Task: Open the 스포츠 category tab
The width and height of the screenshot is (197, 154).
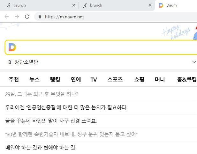Action: click(x=115, y=79)
